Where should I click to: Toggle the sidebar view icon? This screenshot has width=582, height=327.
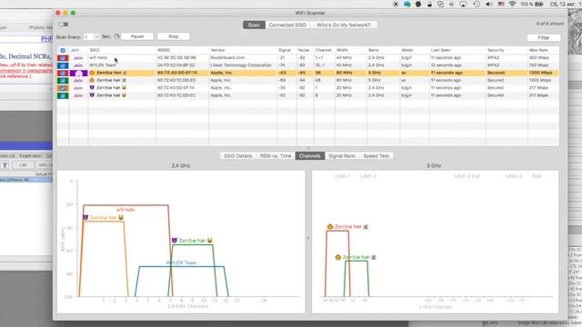[x=63, y=25]
